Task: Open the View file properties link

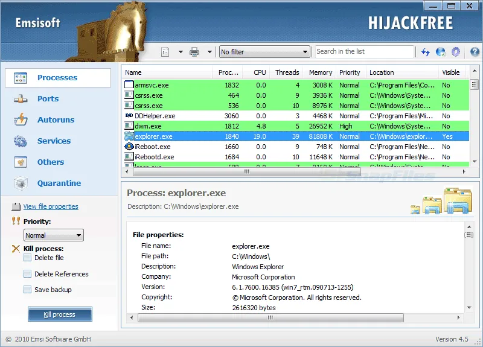Action: coord(51,206)
